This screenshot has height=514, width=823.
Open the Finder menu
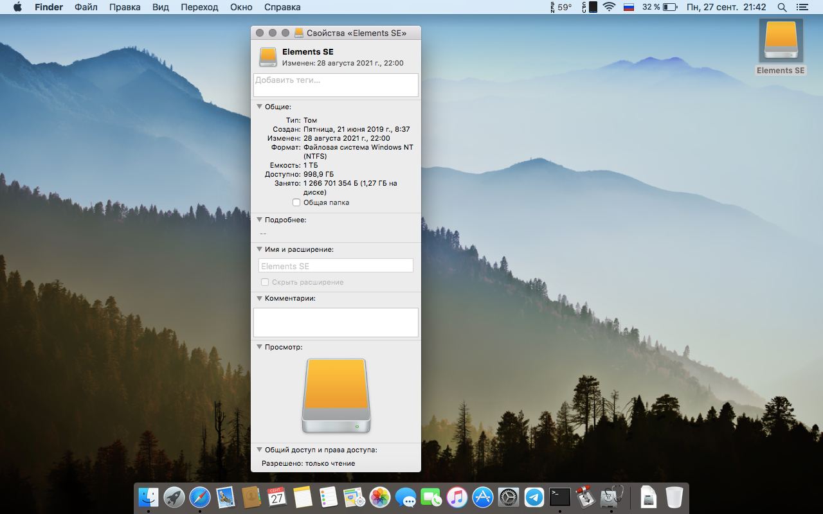(49, 7)
